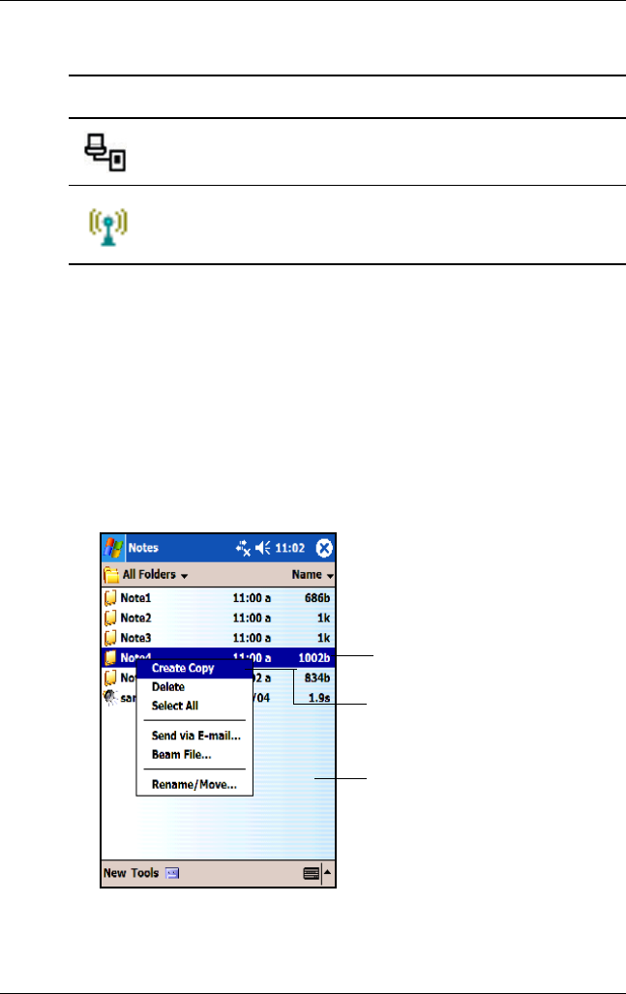Click the wireless antenna icon in table
This screenshot has width=626, height=994.
[108, 226]
